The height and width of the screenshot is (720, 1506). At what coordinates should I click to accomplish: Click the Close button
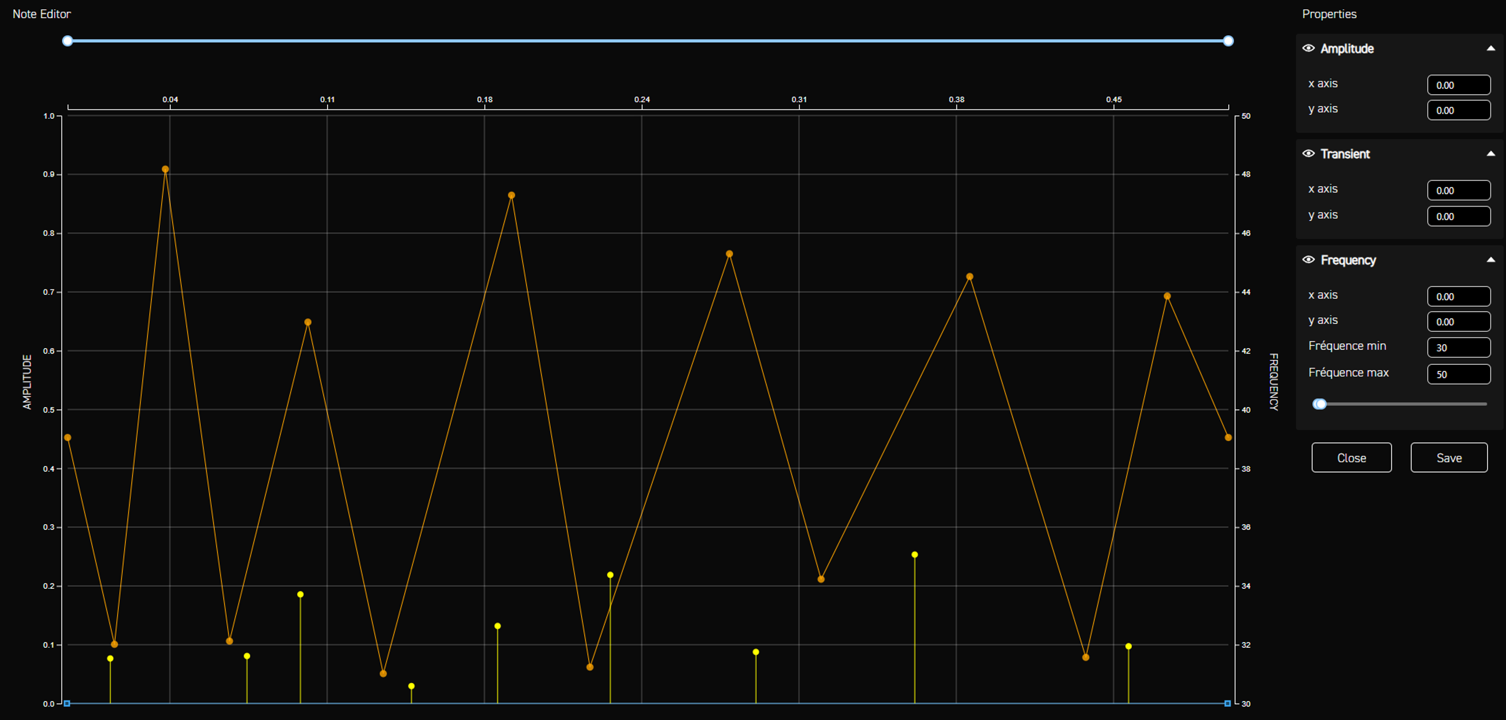coord(1351,458)
